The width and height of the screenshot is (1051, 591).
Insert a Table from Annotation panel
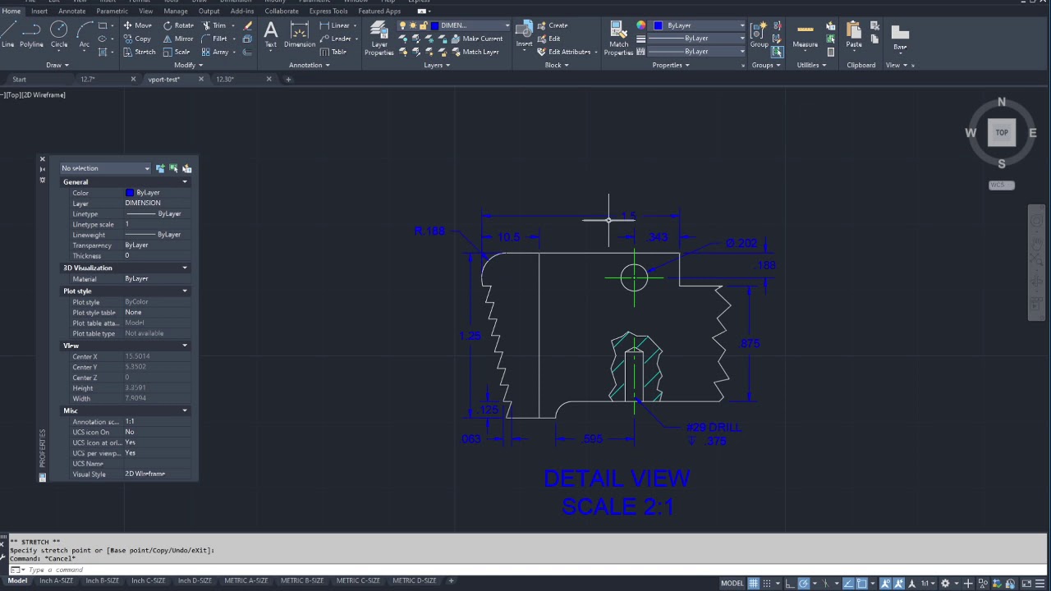[x=334, y=52]
